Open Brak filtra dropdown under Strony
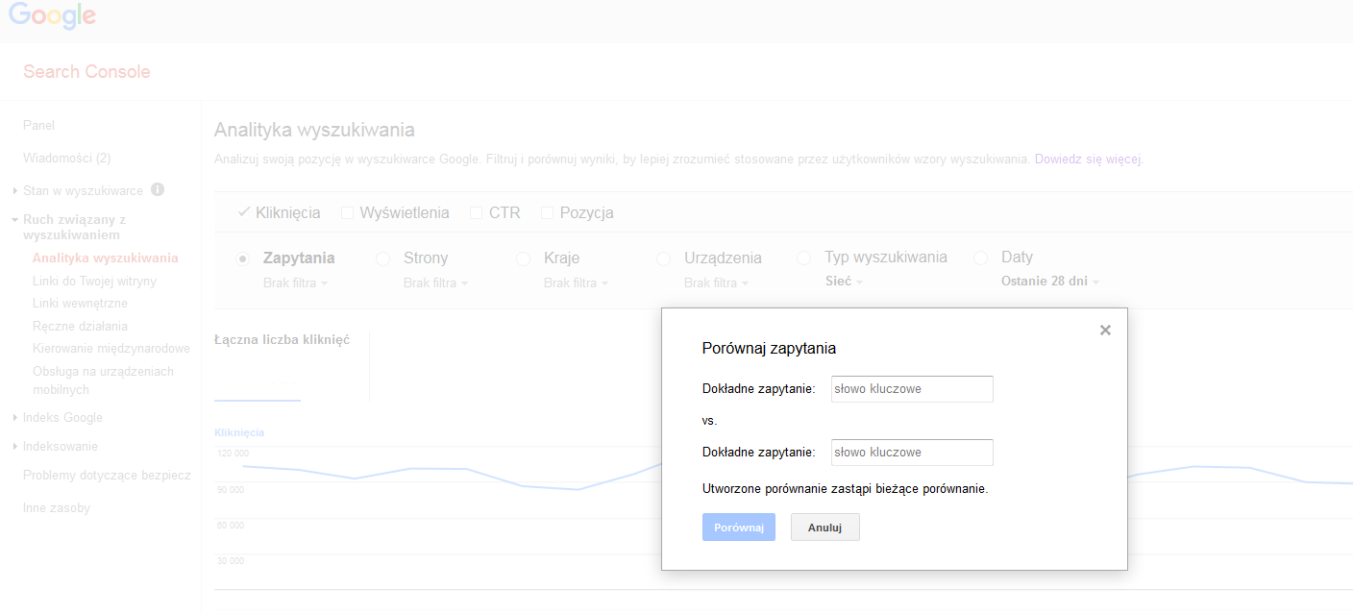The width and height of the screenshot is (1353, 614). pos(436,283)
